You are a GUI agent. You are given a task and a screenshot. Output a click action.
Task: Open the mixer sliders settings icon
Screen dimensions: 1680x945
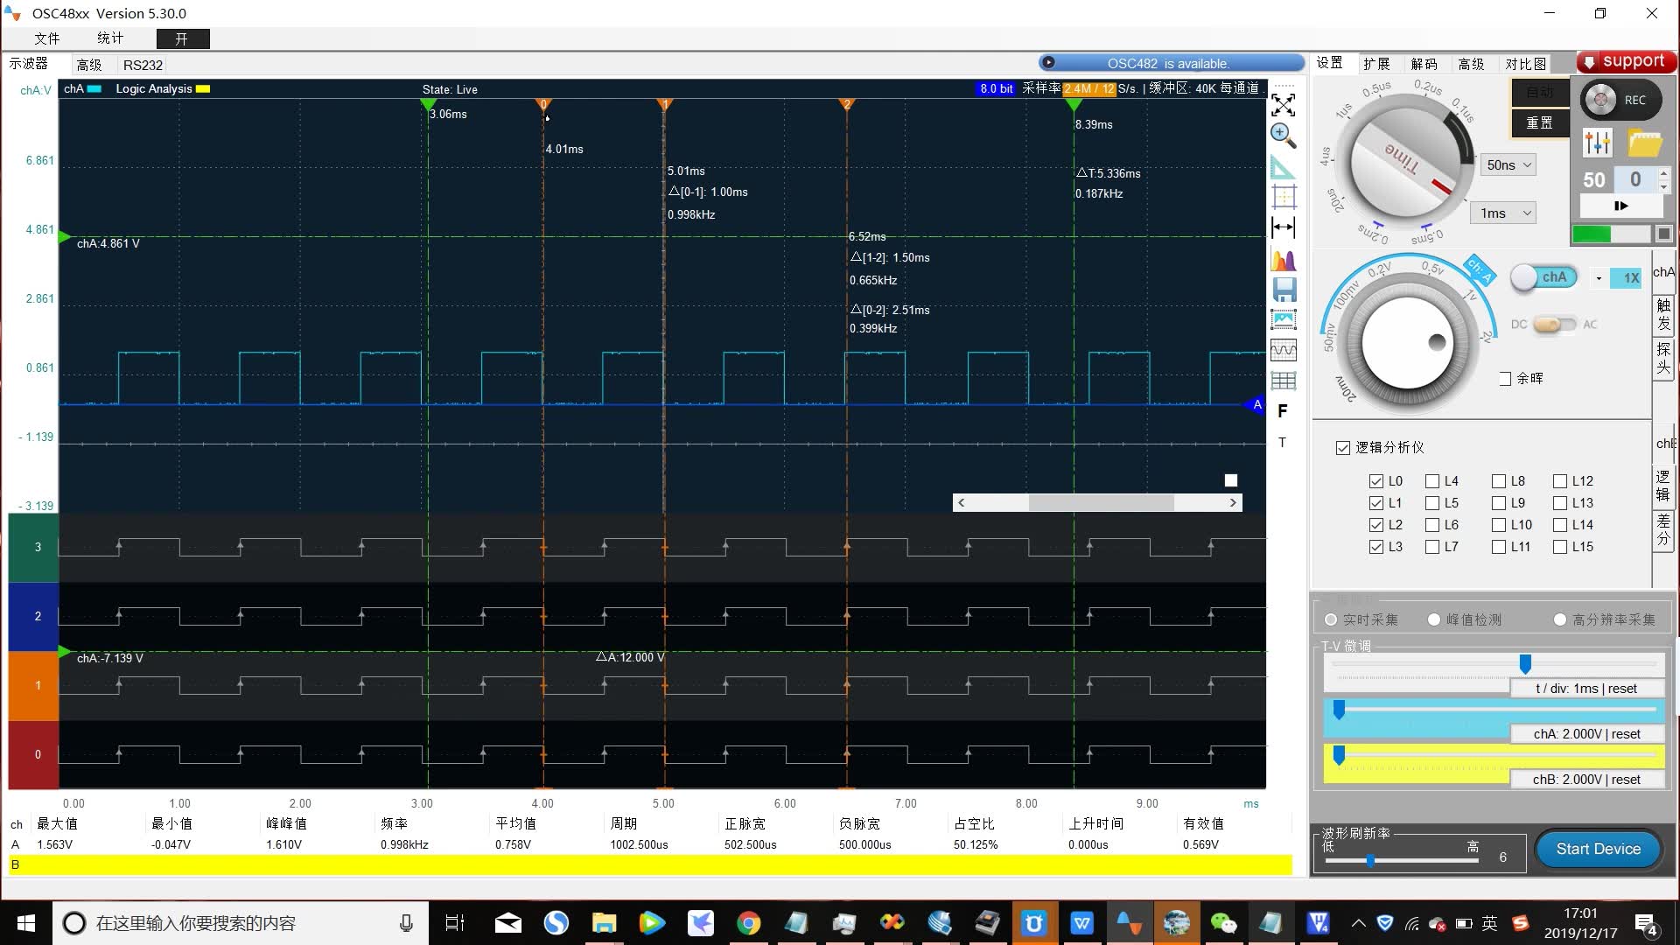tap(1597, 143)
